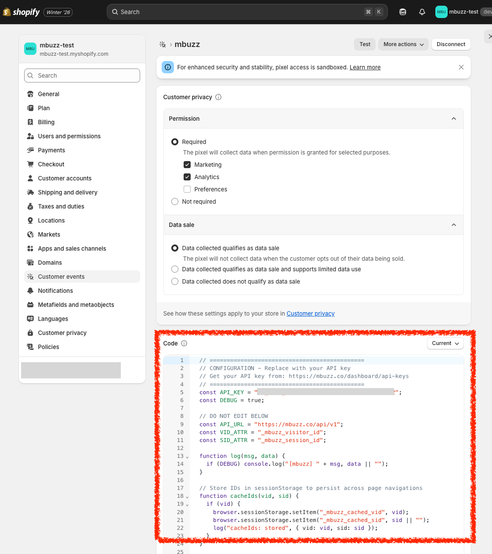Click the settings sidebar Search field
The image size is (492, 554).
(x=82, y=76)
